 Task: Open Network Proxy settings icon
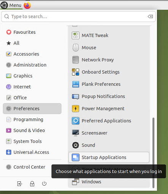click(x=76, y=60)
